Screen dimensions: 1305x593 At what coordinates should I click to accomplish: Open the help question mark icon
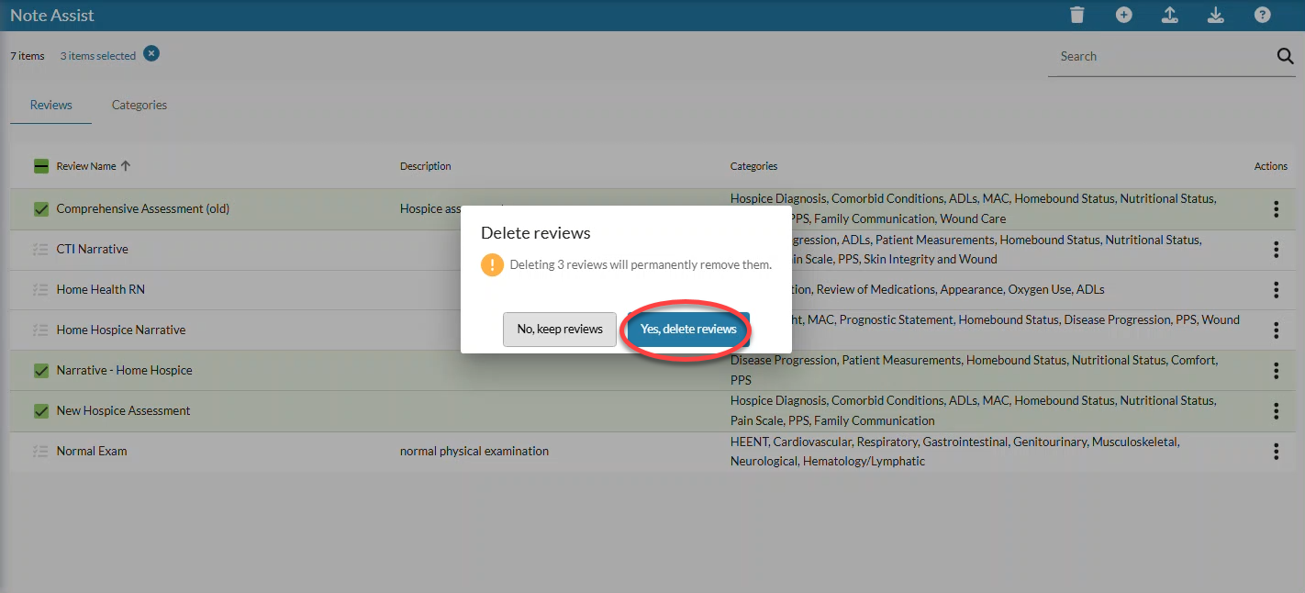tap(1261, 15)
